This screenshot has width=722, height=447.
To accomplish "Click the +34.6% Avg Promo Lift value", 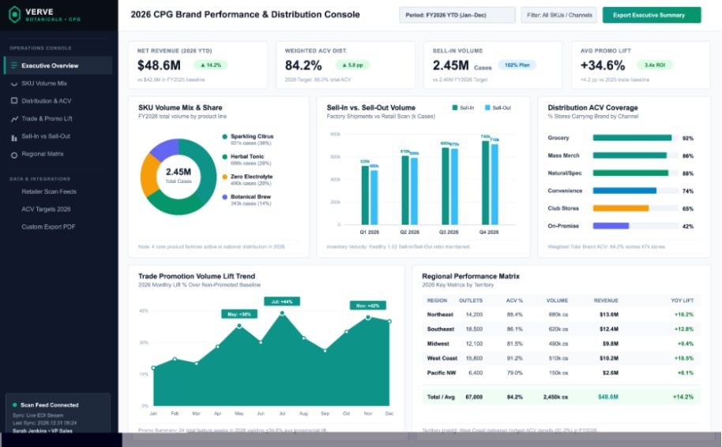I will 602,65.
